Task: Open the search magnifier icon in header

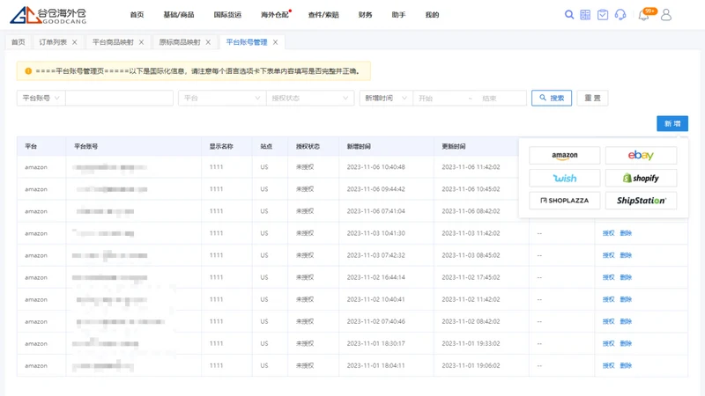Action: [x=568, y=15]
